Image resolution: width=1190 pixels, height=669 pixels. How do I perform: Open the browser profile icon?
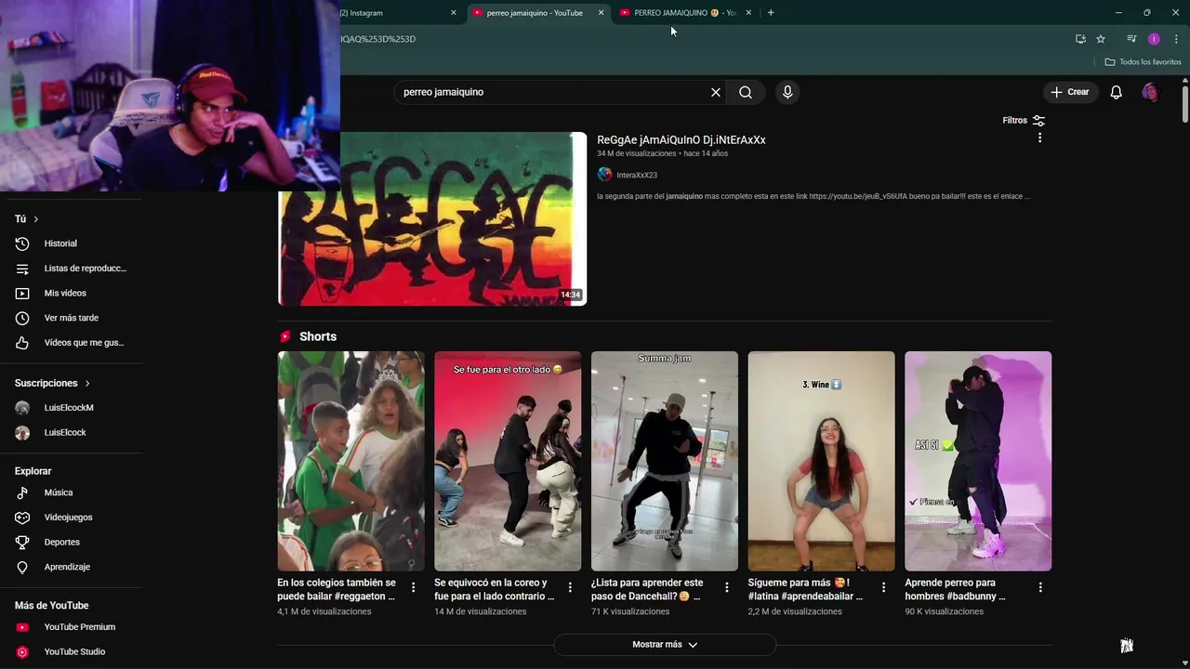click(x=1154, y=39)
